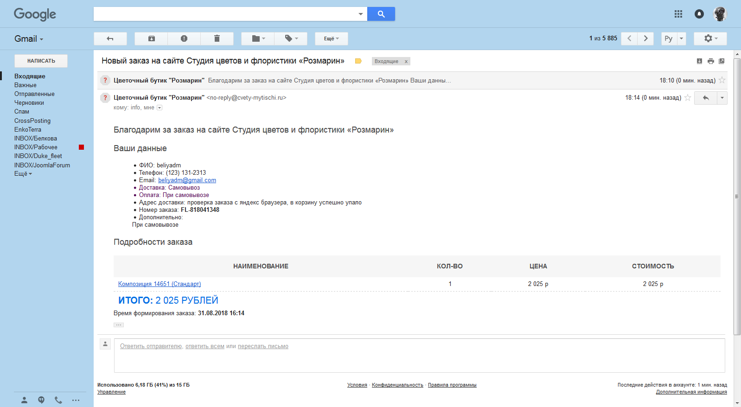Show trimmed content ellipsis

[x=119, y=325]
